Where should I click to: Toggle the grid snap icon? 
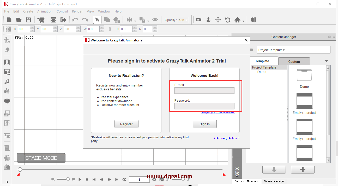pyautogui.click(x=8, y=29)
